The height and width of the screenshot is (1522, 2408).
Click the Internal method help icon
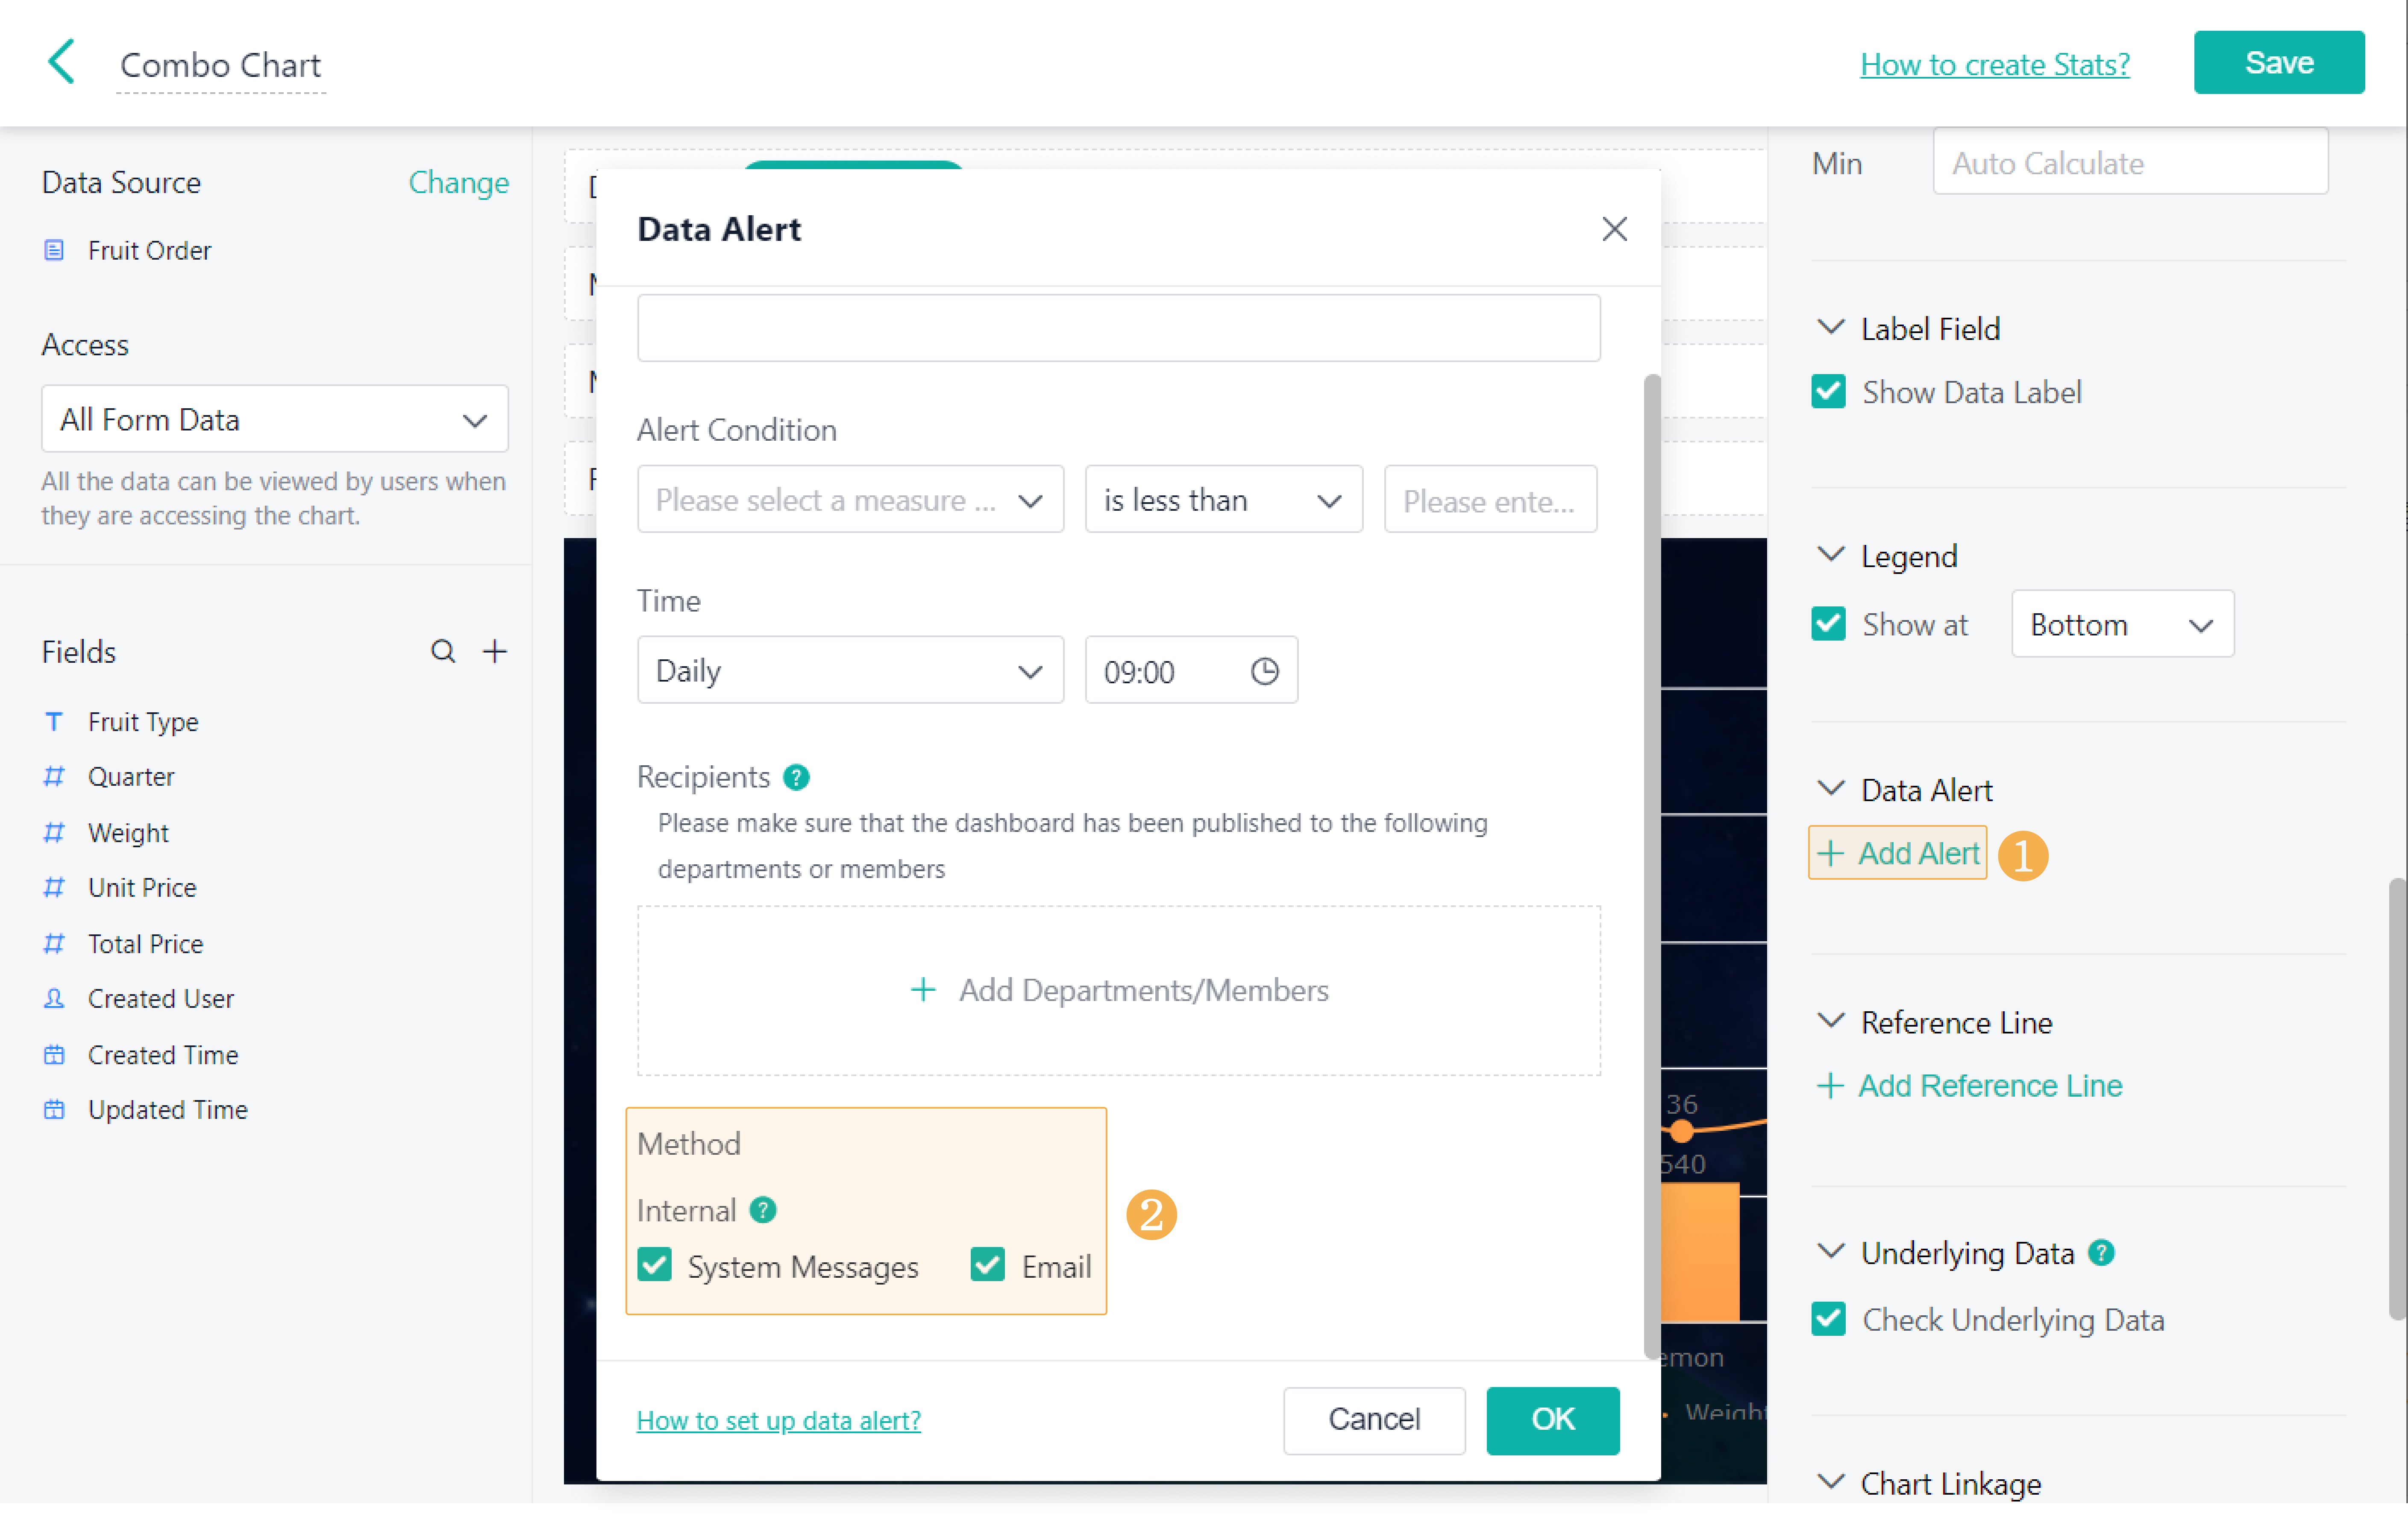point(763,1210)
